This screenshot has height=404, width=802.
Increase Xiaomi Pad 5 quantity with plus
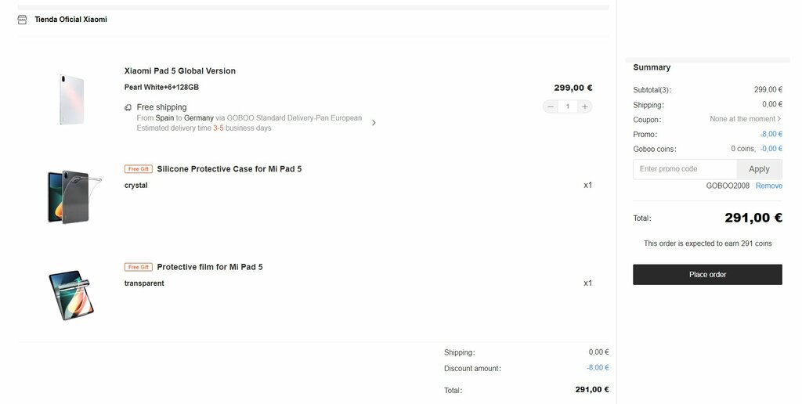(x=584, y=106)
